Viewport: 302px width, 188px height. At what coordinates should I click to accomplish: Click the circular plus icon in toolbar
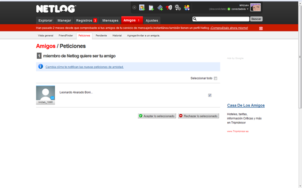click(x=134, y=8)
